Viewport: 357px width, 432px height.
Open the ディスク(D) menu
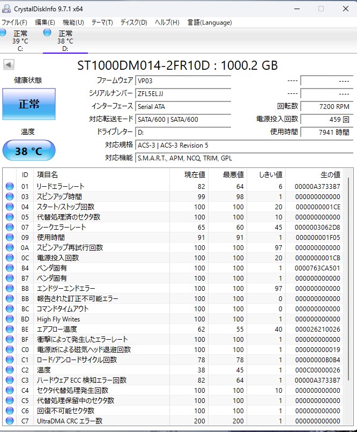134,23
